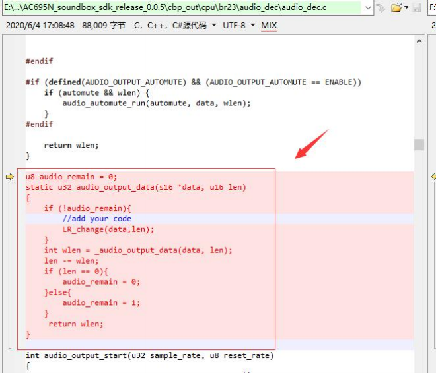
Task: Click the "int audio_output_start" function line
Action: point(150,355)
